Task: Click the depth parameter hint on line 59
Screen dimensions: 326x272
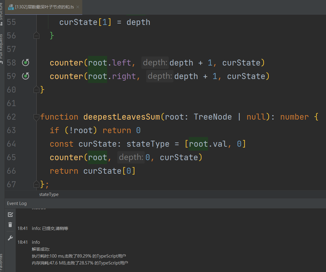Action: (x=160, y=76)
